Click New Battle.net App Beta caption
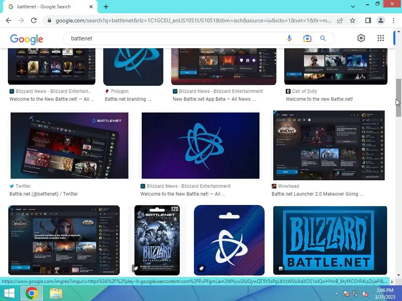402x301 pixels. pos(214,99)
